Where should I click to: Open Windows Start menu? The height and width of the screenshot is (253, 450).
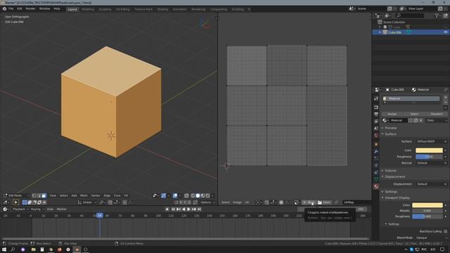click(x=4, y=249)
